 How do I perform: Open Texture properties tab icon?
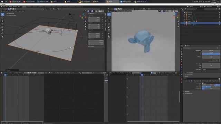click(182, 82)
